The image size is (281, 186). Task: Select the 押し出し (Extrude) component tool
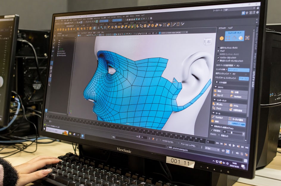click(220, 104)
